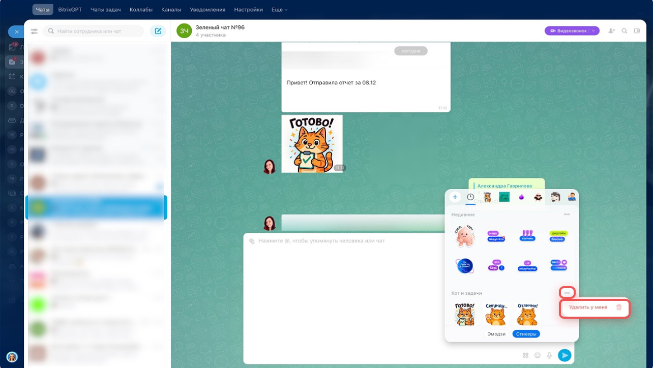Viewport: 653px width, 368px height.
Task: Focus the 'Найти сотрудника или чат' search field
Action: [93, 32]
